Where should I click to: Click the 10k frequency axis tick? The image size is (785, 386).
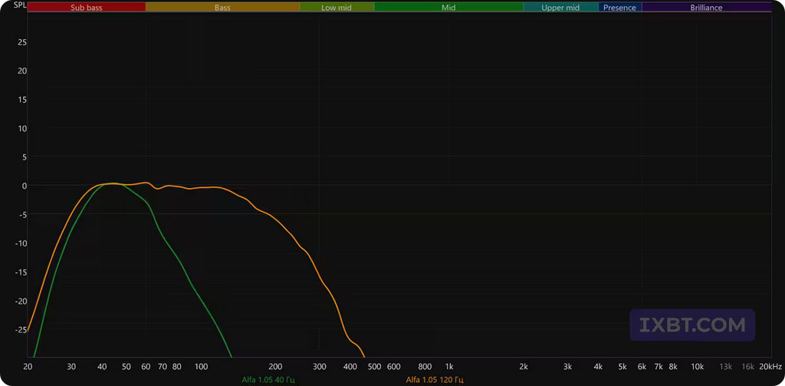698,367
